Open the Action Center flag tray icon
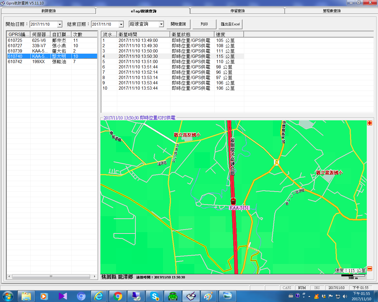 pos(331,296)
